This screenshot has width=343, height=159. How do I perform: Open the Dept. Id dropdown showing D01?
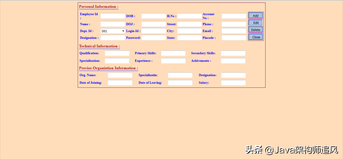click(113, 31)
